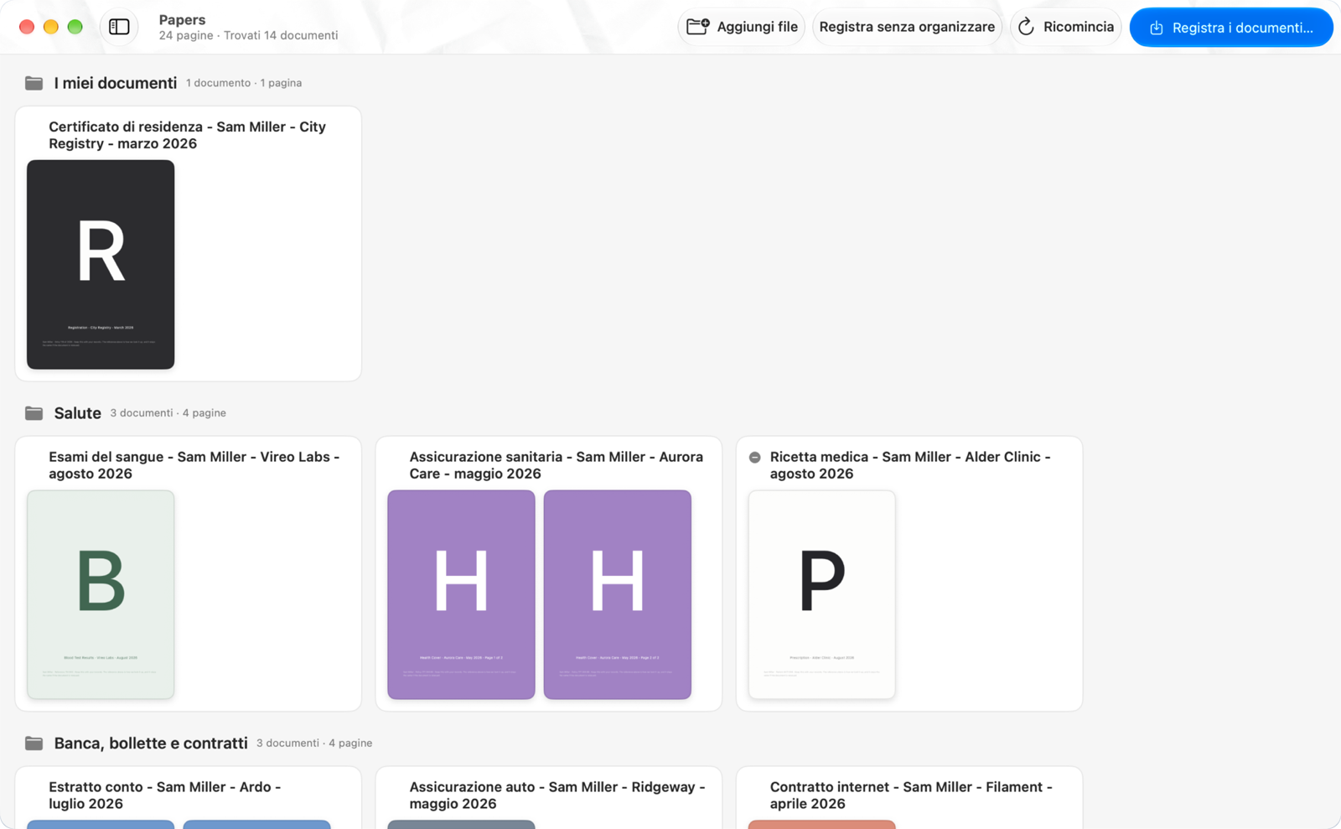Open the Ricetta medica P thumbnail
This screenshot has width=1341, height=829.
(821, 595)
